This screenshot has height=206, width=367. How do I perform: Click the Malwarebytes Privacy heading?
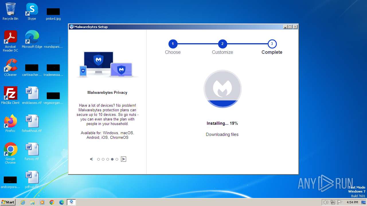coord(107,92)
